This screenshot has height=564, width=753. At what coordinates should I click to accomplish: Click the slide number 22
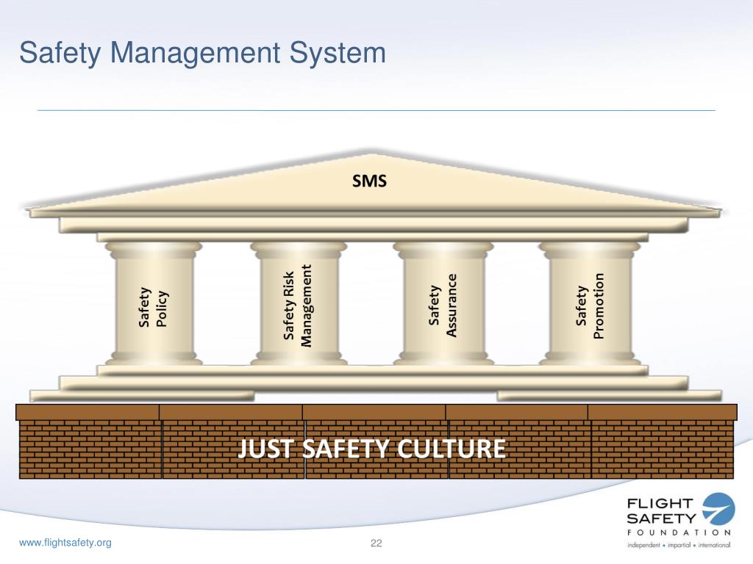point(376,543)
